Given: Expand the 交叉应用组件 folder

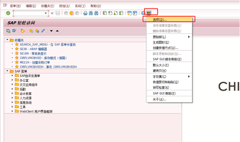Looking at the screenshot, I should click(12, 84).
